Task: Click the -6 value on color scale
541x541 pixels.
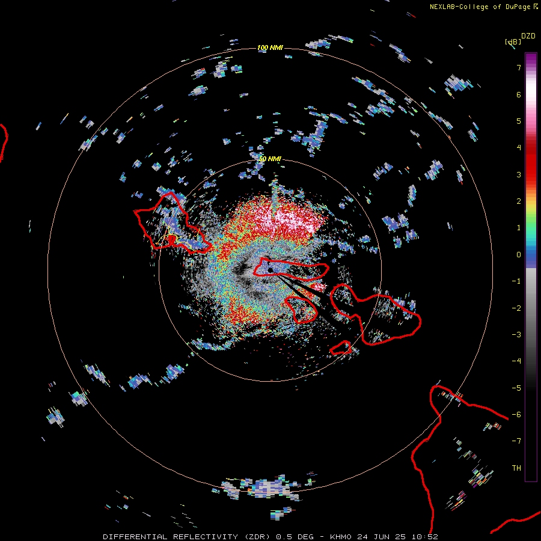Action: click(516, 415)
